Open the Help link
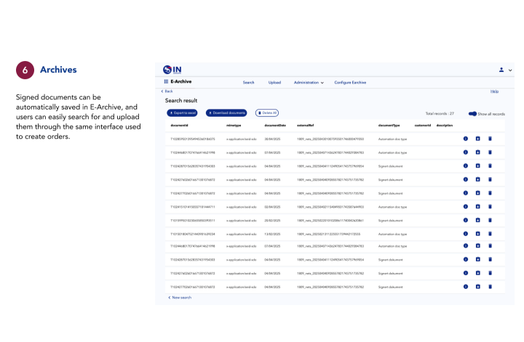Viewport: 524px width, 342px height. pos(495,91)
